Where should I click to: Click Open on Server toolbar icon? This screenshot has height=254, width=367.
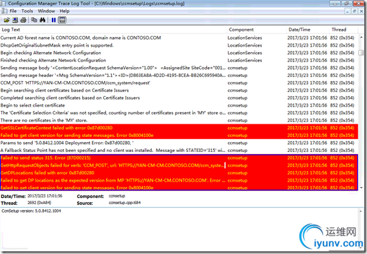coord(15,20)
